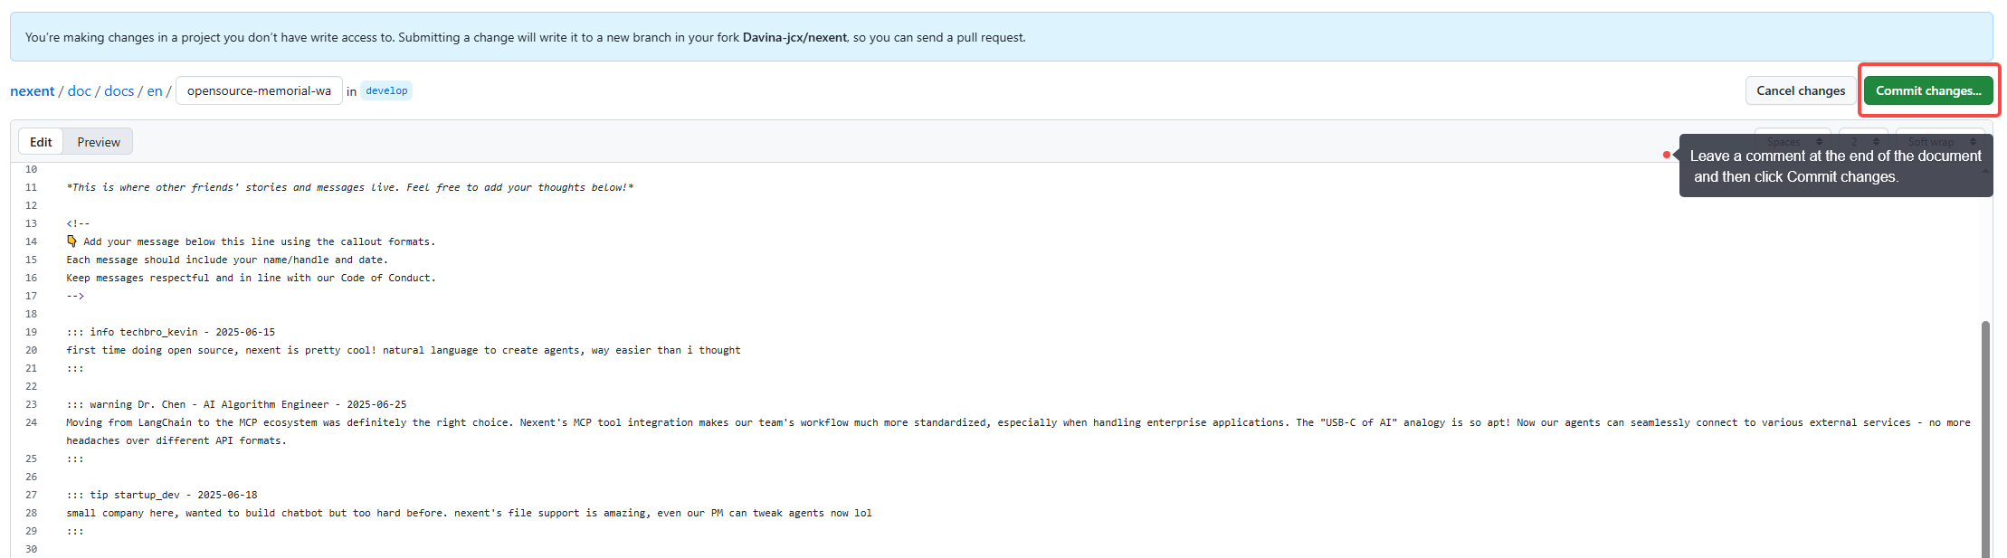Click the scroll-up arrow in the editor
Viewport: 2007px width, 558px height.
click(x=1985, y=171)
